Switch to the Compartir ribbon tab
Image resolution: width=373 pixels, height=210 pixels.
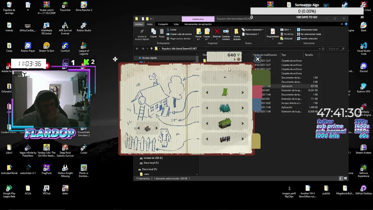163,24
